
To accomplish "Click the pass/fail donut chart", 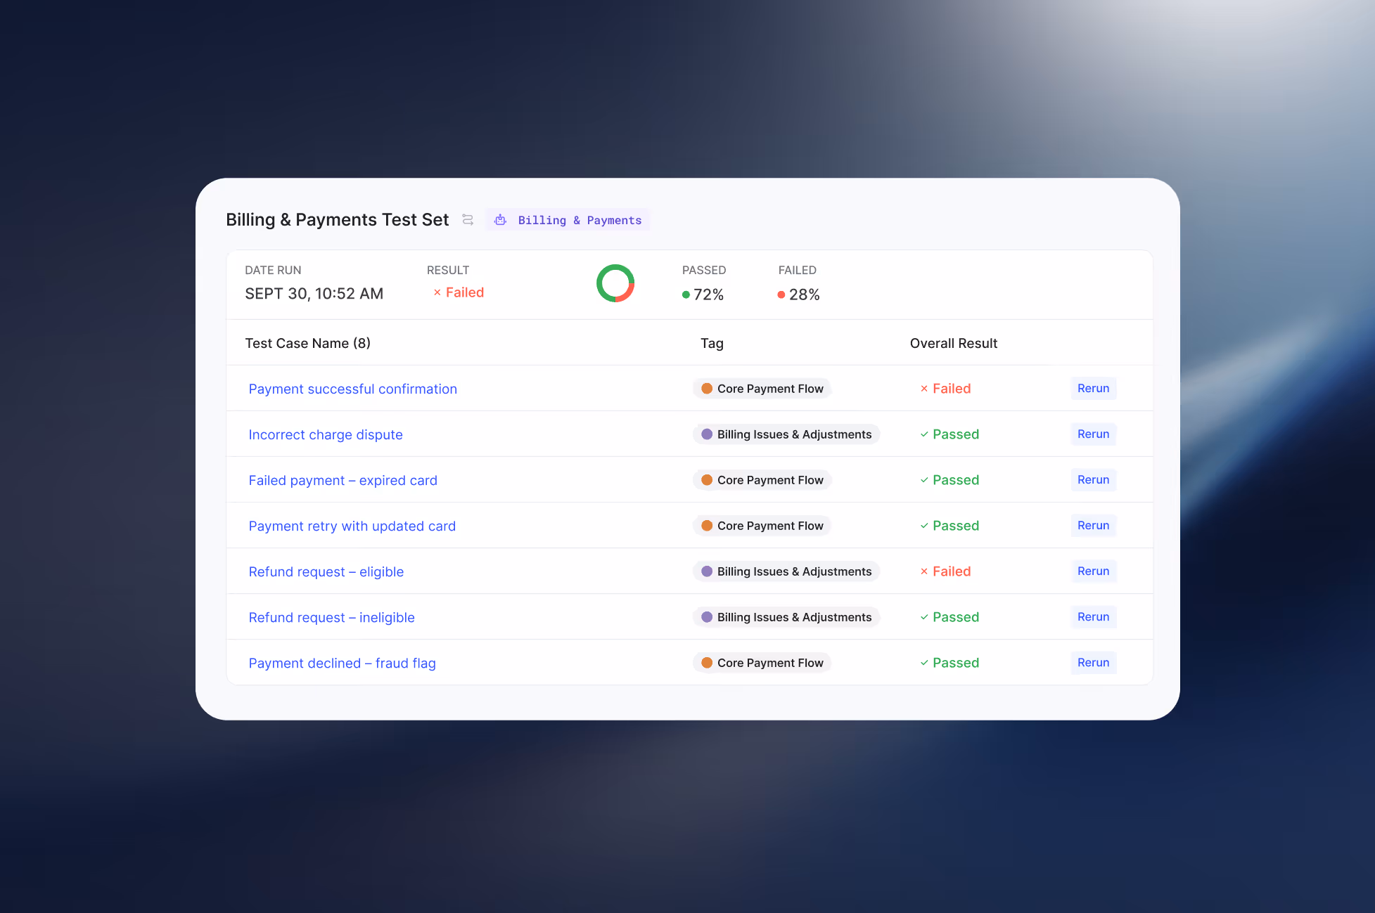I will click(616, 284).
